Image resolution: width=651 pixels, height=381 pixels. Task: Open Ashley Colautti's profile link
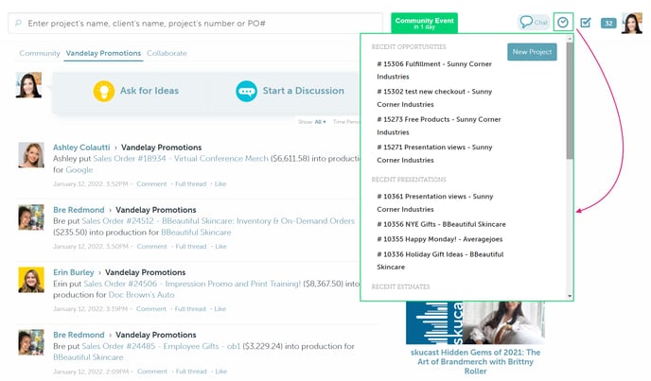[81, 147]
